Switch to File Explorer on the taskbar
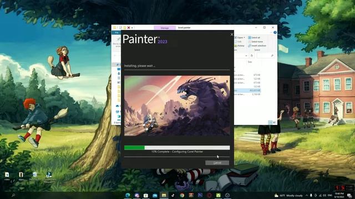The width and height of the screenshot is (355, 199). coord(164,195)
